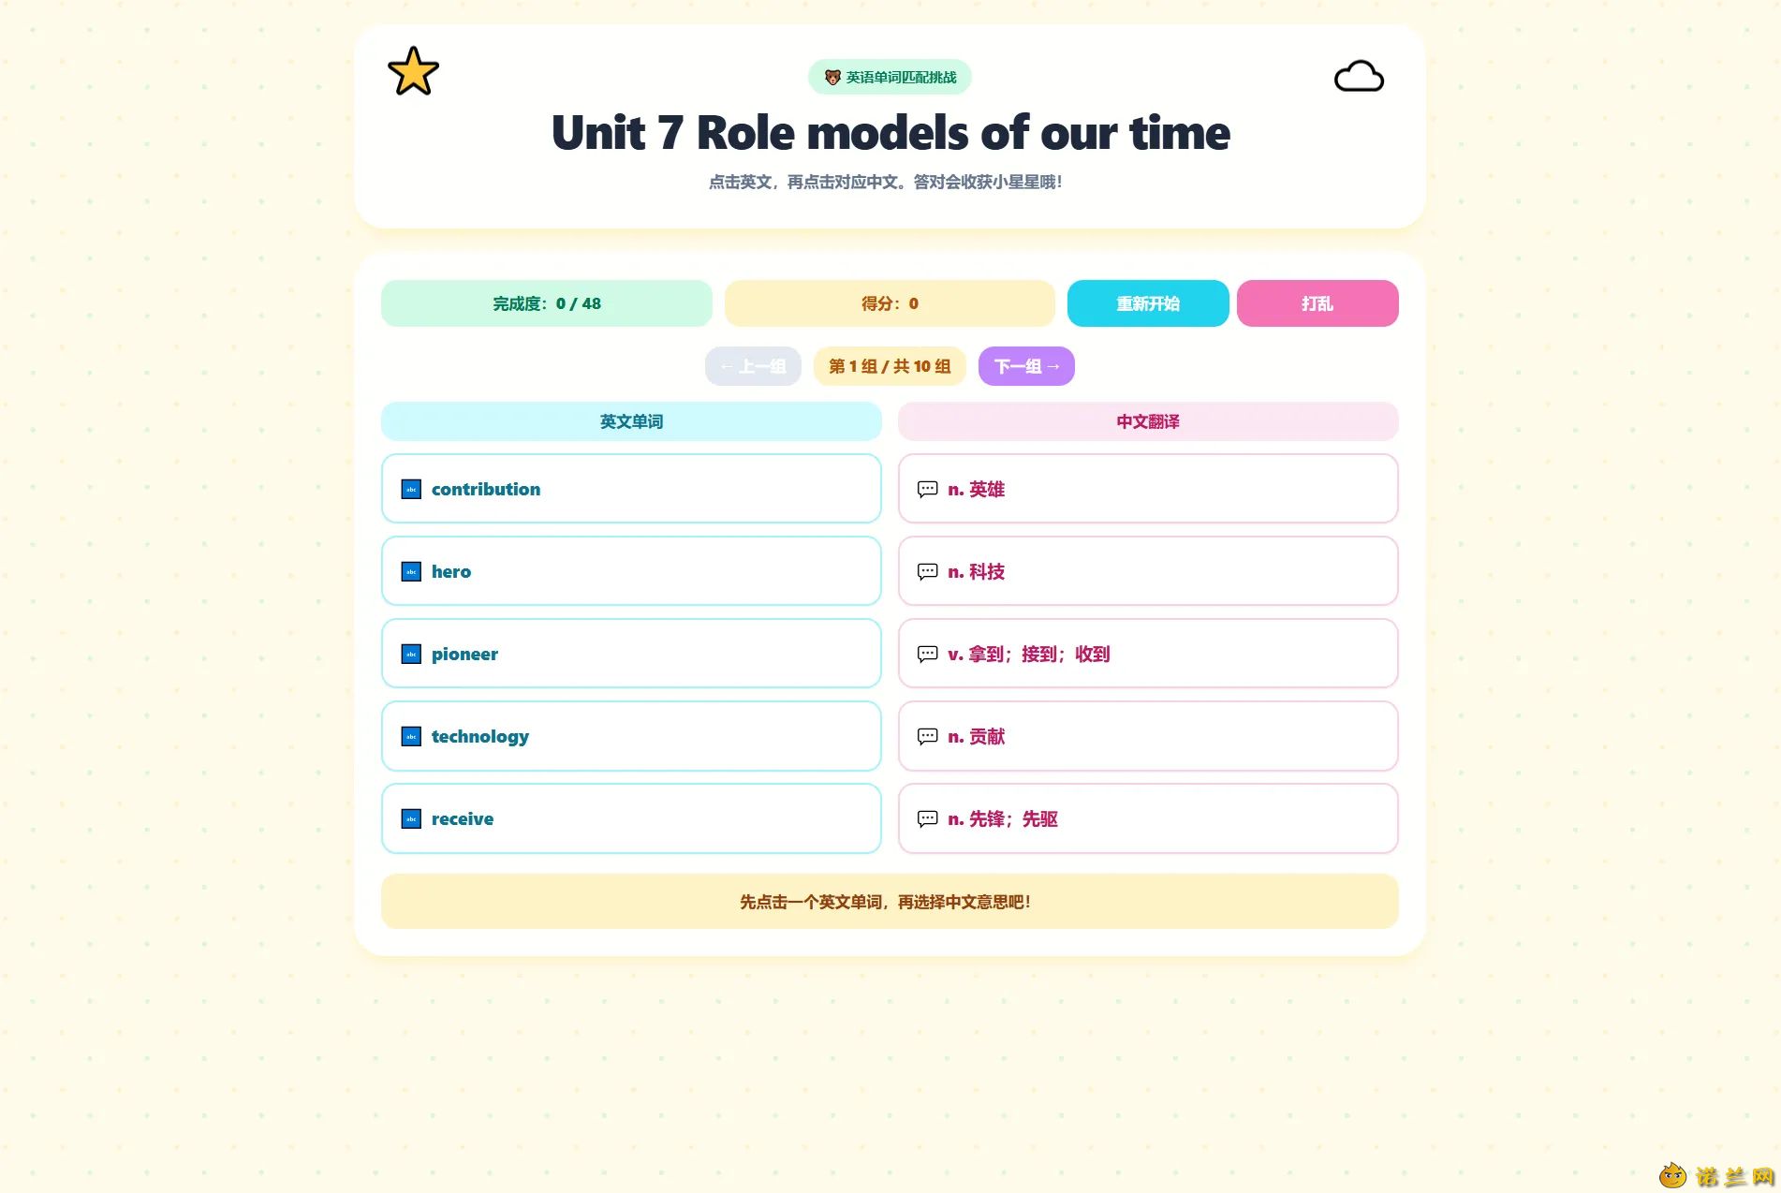The image size is (1781, 1193).
Task: Click the speech bubble icon beside n. 贡献
Action: (x=928, y=736)
